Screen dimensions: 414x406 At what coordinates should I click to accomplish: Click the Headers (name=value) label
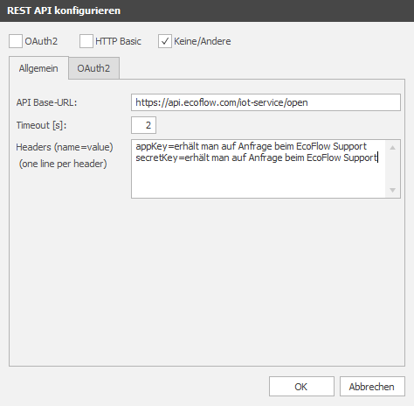point(65,147)
